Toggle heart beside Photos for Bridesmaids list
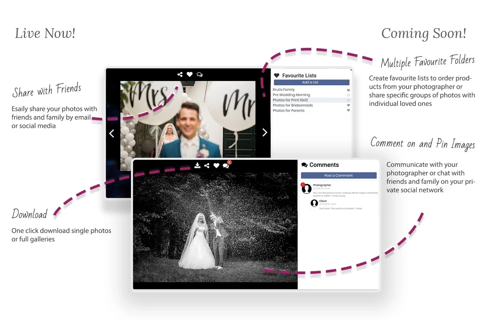This screenshot has height=321, width=482. [x=348, y=105]
